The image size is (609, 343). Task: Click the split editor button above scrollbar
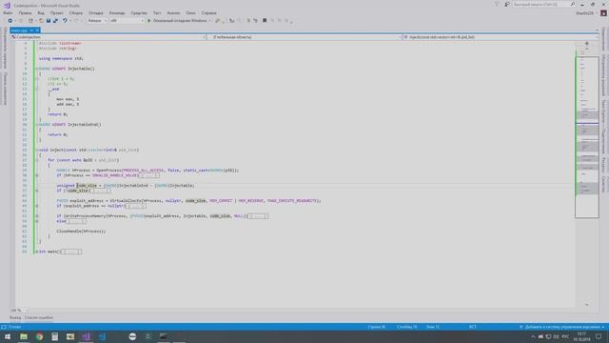click(587, 43)
